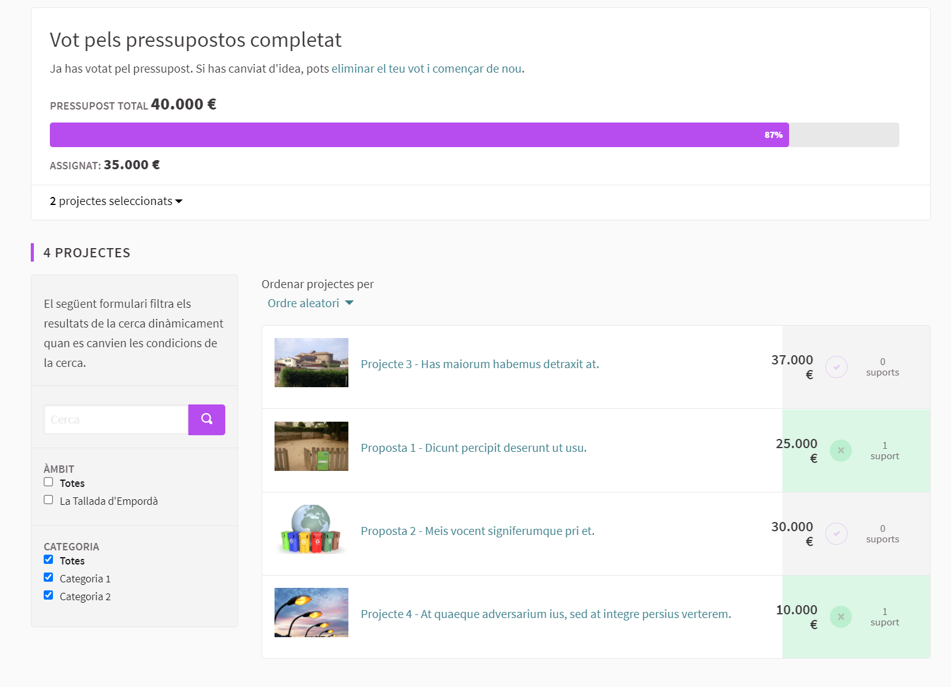Uncheck the Categoria 2 checkbox
The height and width of the screenshot is (687, 951).
click(x=49, y=595)
